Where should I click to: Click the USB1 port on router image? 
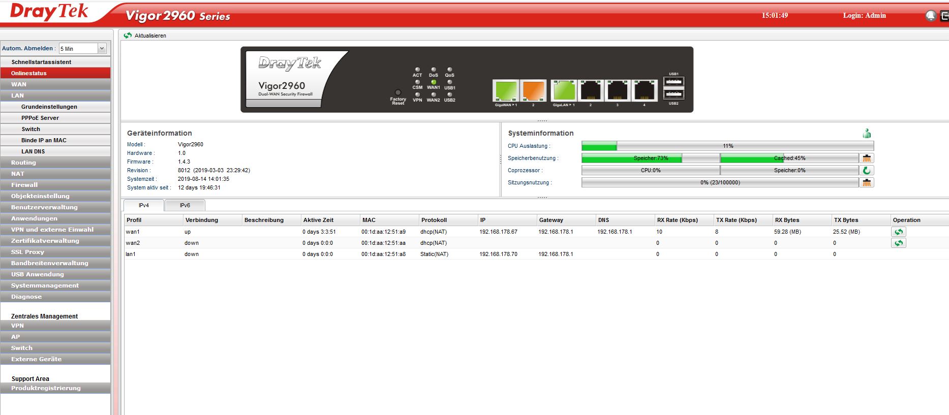674,82
